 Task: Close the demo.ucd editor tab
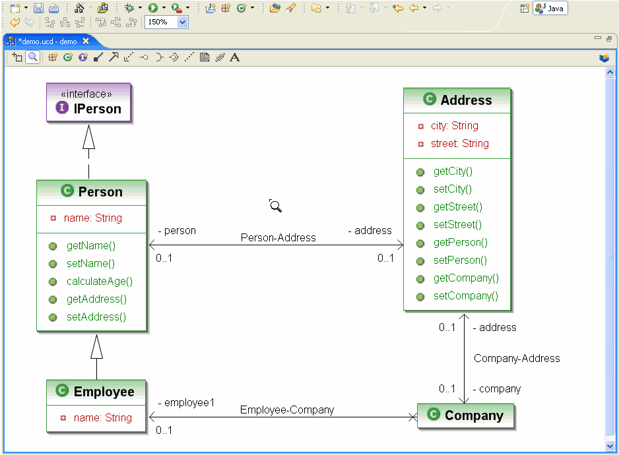[x=85, y=41]
